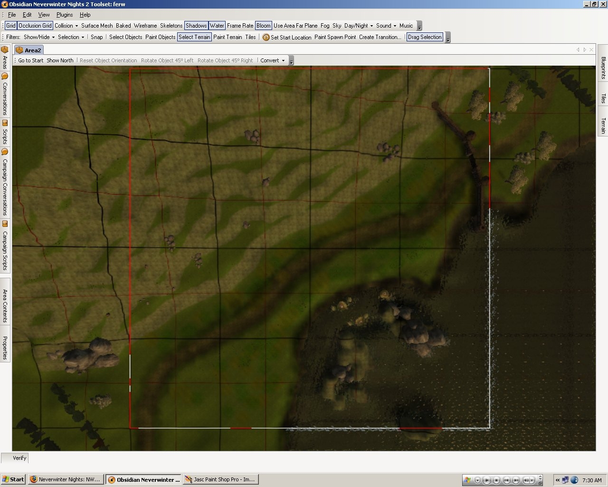608x487 pixels.
Task: Disable the Bloom effect toggle
Action: click(263, 26)
